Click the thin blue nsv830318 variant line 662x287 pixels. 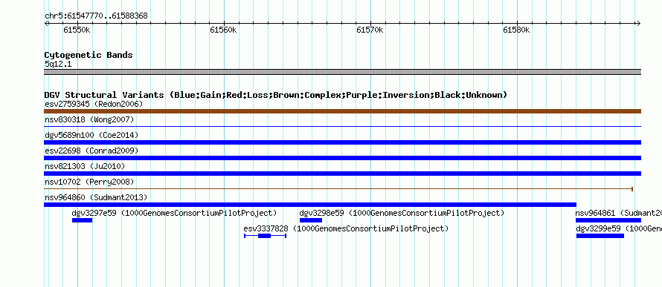coord(342,126)
